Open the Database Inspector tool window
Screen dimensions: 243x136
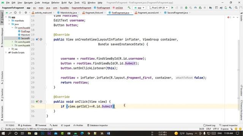pos(97,125)
